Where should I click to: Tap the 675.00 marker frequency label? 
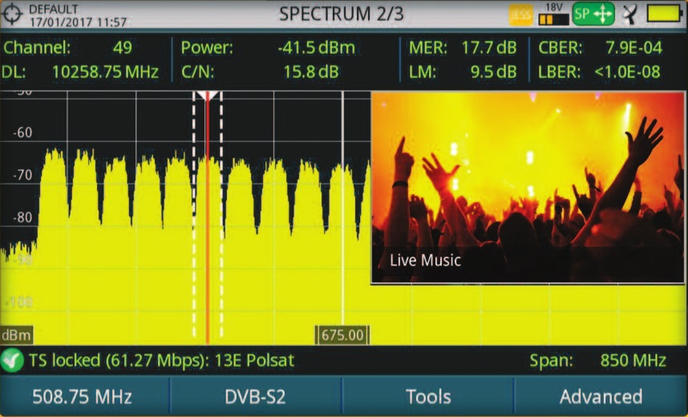[x=342, y=335]
